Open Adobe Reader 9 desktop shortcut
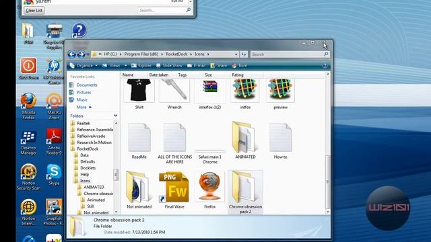This screenshot has width=431, height=242. [54, 142]
